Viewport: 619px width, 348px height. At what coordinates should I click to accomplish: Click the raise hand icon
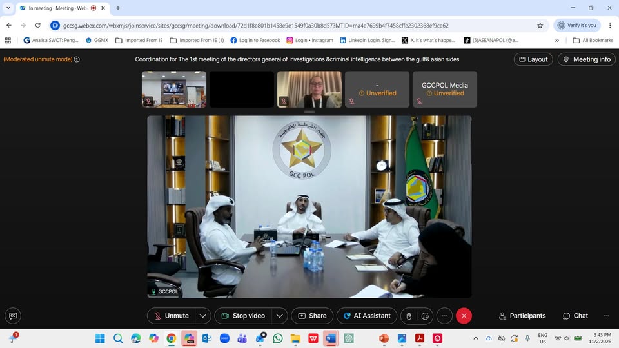408,316
